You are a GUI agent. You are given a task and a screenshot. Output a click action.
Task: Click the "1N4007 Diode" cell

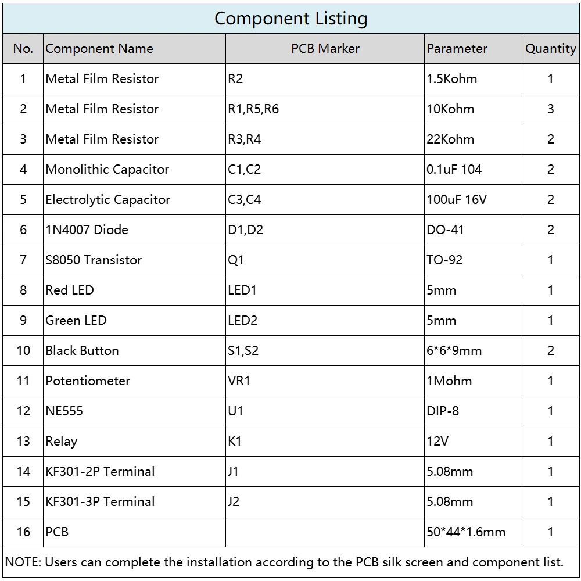pyautogui.click(x=87, y=230)
